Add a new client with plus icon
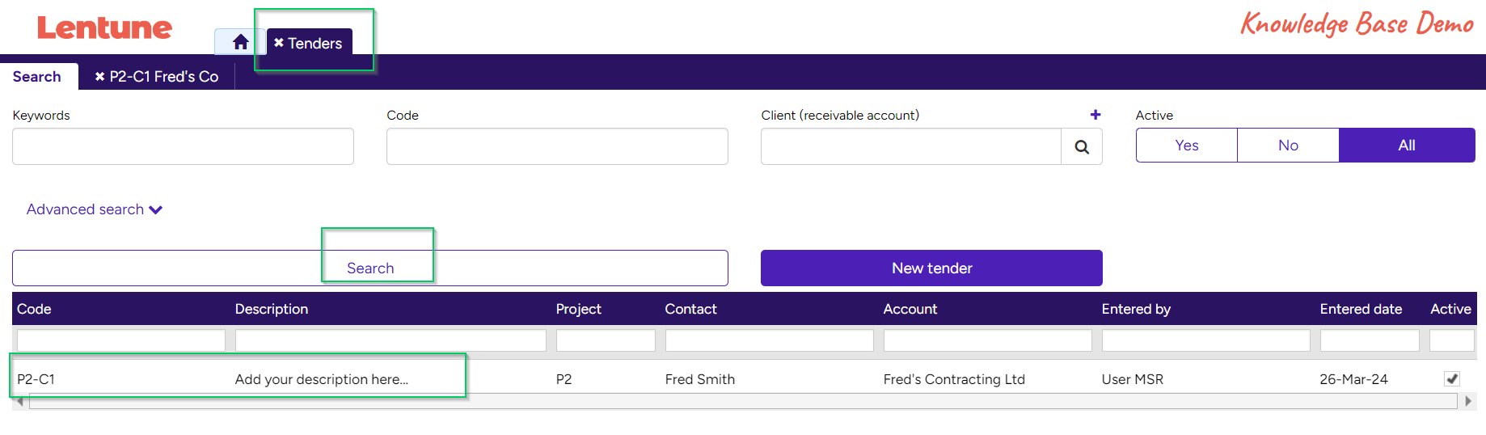This screenshot has width=1486, height=435. click(x=1096, y=115)
